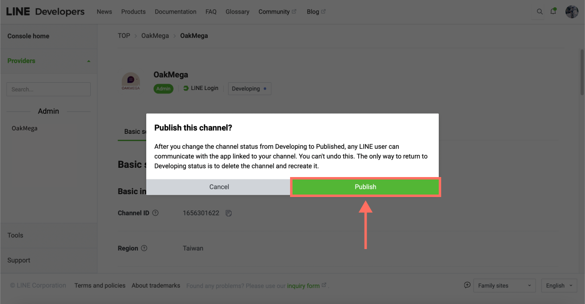Open the English language dropdown
585x304 pixels.
coord(559,286)
